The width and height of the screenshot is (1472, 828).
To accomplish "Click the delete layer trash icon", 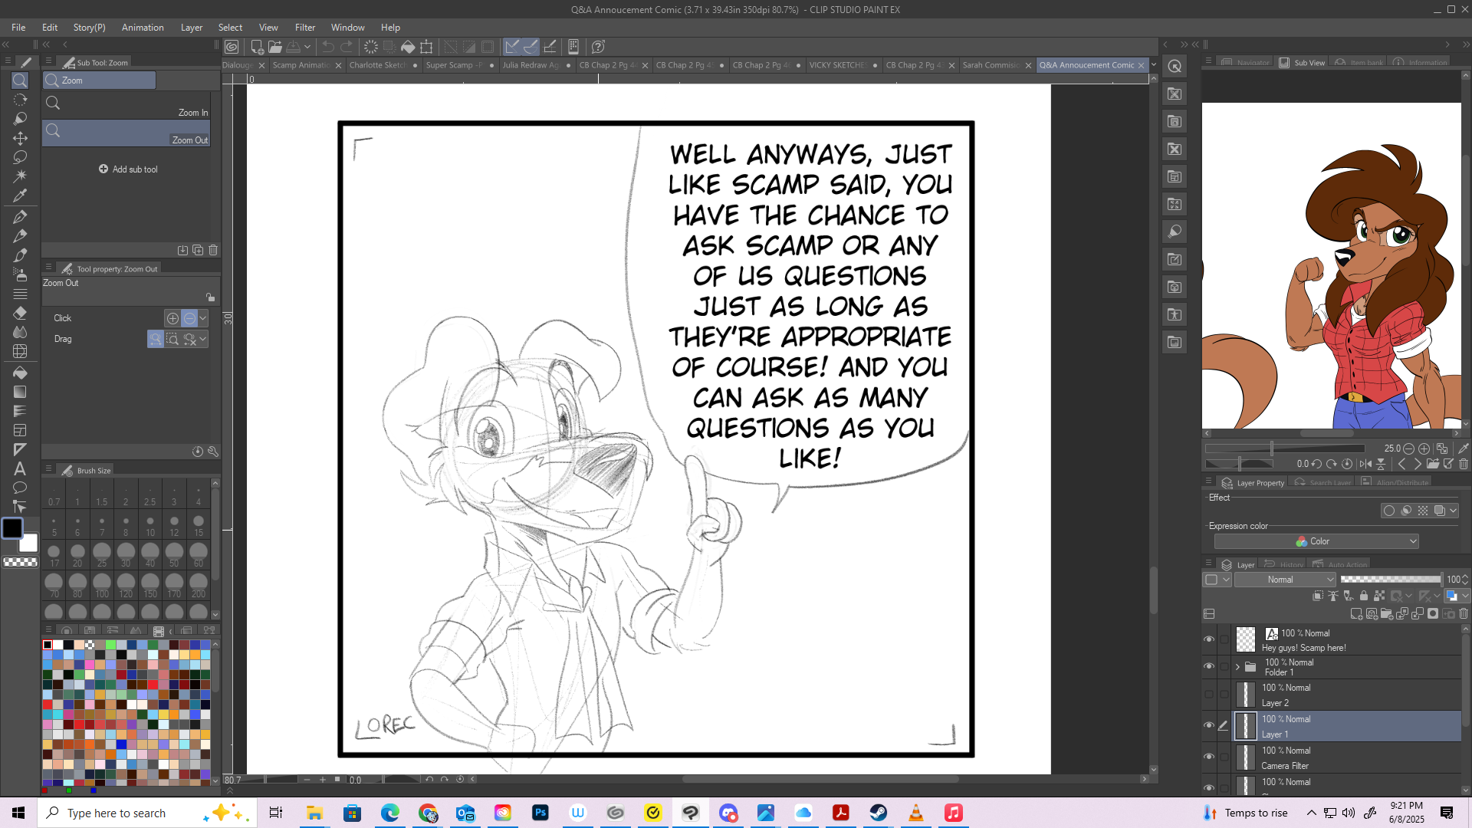I will click(1464, 614).
